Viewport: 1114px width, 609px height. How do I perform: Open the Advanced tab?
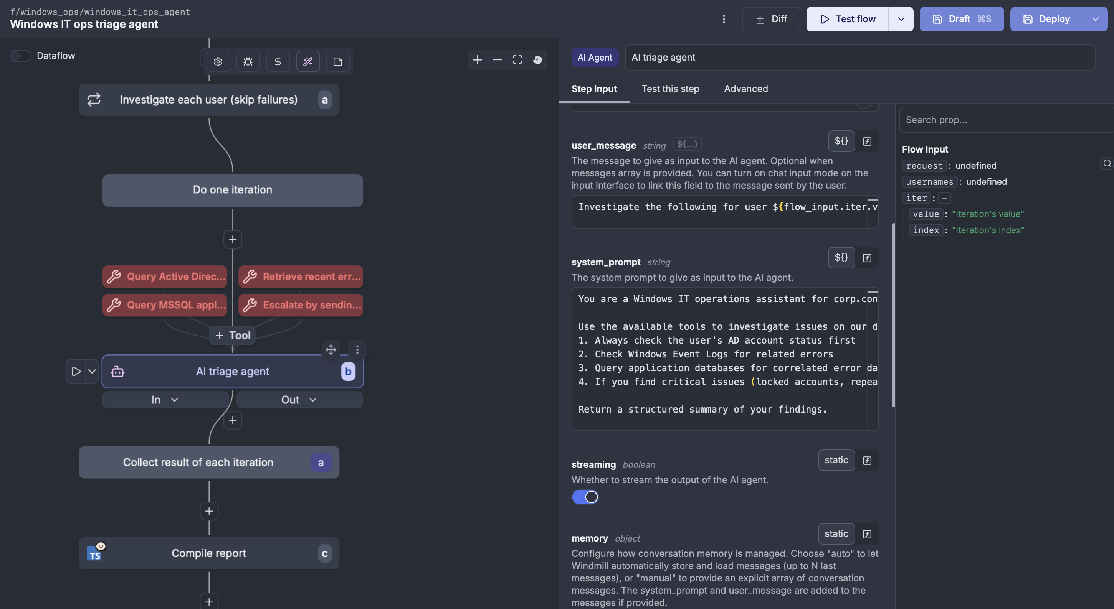point(745,89)
